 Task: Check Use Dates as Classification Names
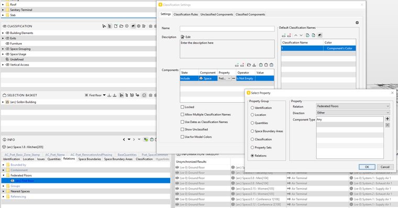tap(182, 122)
